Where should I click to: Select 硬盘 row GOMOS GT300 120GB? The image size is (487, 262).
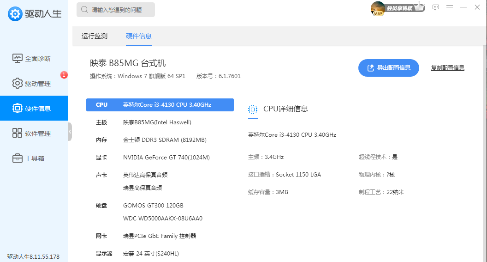click(x=160, y=205)
